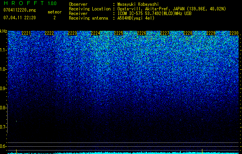The height and width of the screenshot is (154, 242).
Task: Click the 1.1 frequency axis label
Action: [x=3, y=50]
